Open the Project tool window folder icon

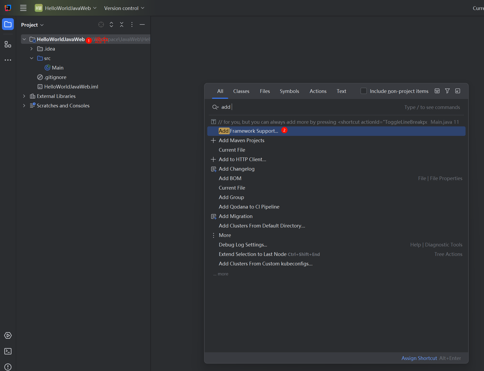[8, 24]
